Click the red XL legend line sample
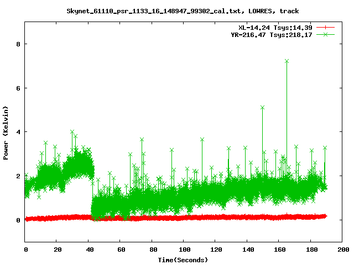 (x=326, y=27)
